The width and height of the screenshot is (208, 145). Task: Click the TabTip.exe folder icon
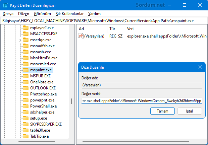[26, 136]
